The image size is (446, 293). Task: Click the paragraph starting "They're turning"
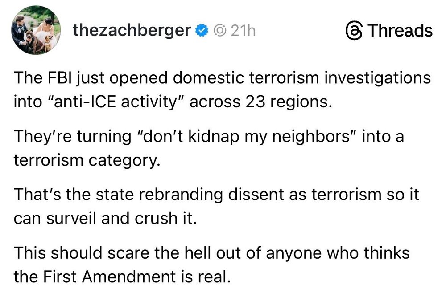(x=209, y=147)
